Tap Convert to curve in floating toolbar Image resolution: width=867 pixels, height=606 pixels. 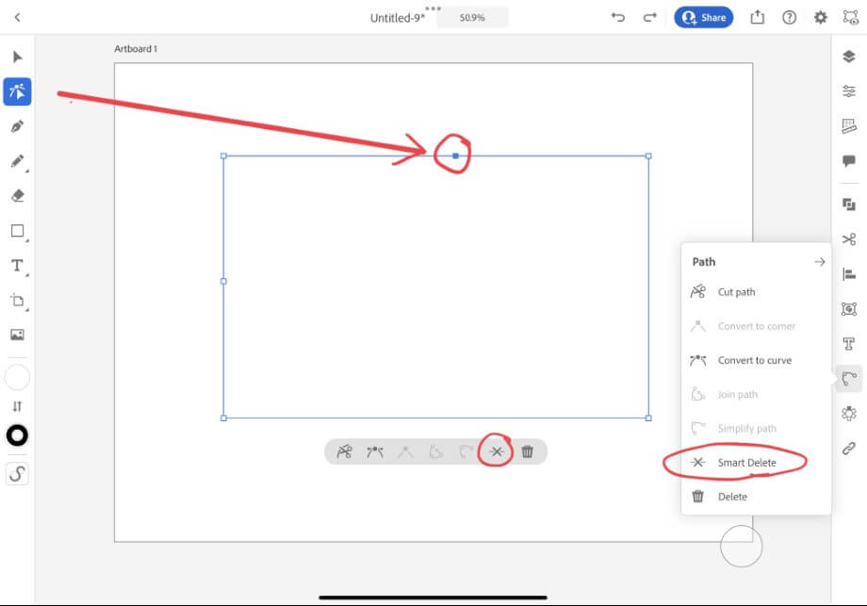[x=375, y=451]
